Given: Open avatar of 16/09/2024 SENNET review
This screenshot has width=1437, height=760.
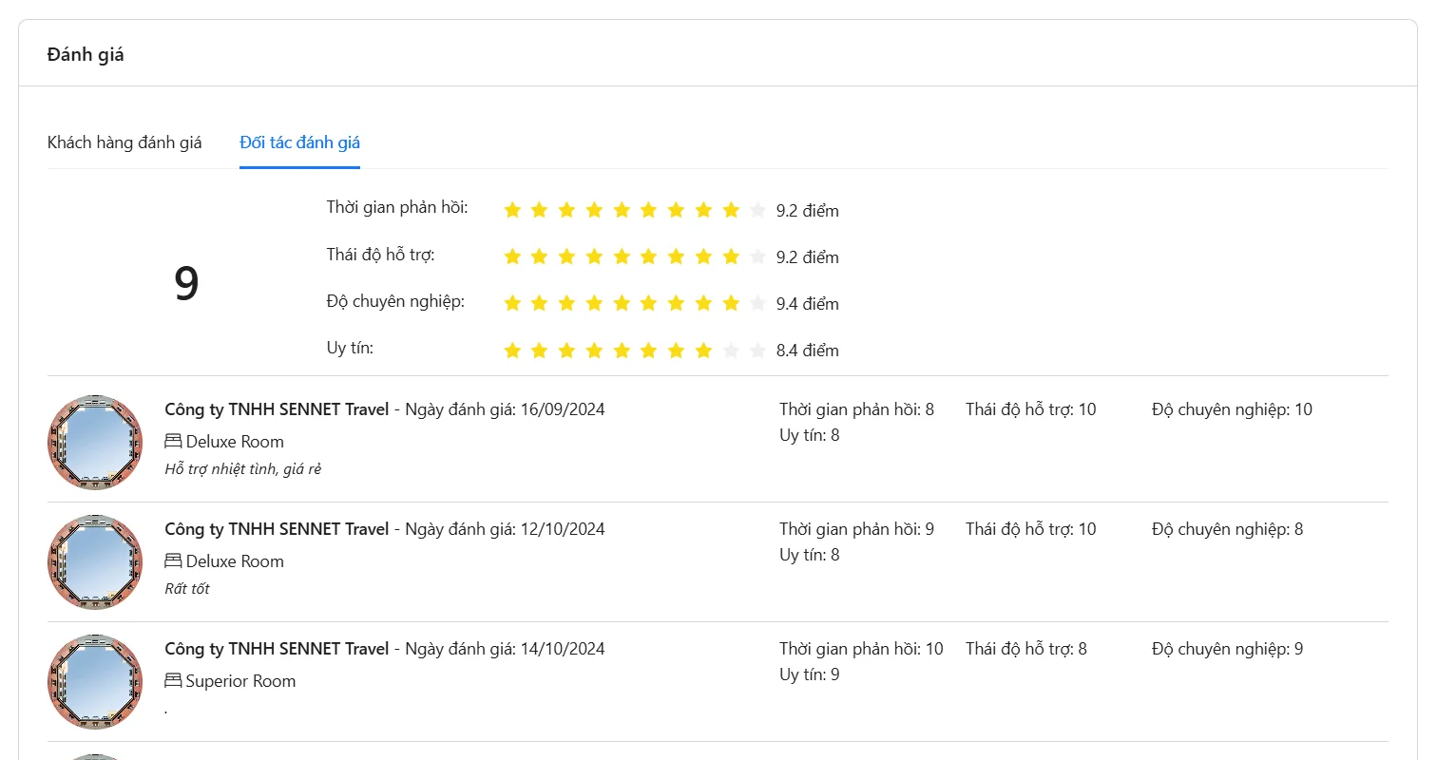Looking at the screenshot, I should (x=95, y=443).
